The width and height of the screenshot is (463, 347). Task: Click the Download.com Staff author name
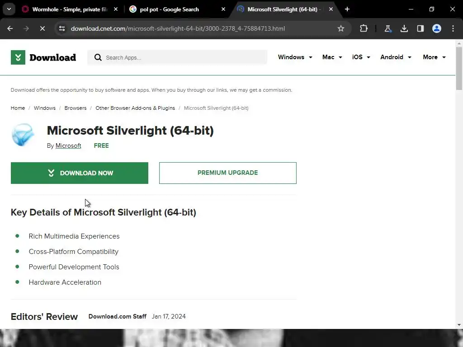(x=117, y=316)
